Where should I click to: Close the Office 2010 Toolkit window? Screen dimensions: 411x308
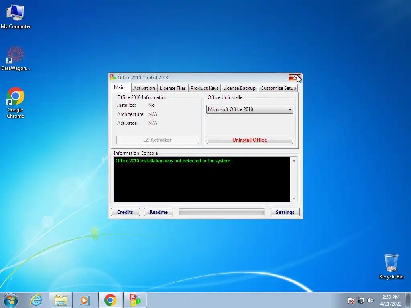click(295, 77)
